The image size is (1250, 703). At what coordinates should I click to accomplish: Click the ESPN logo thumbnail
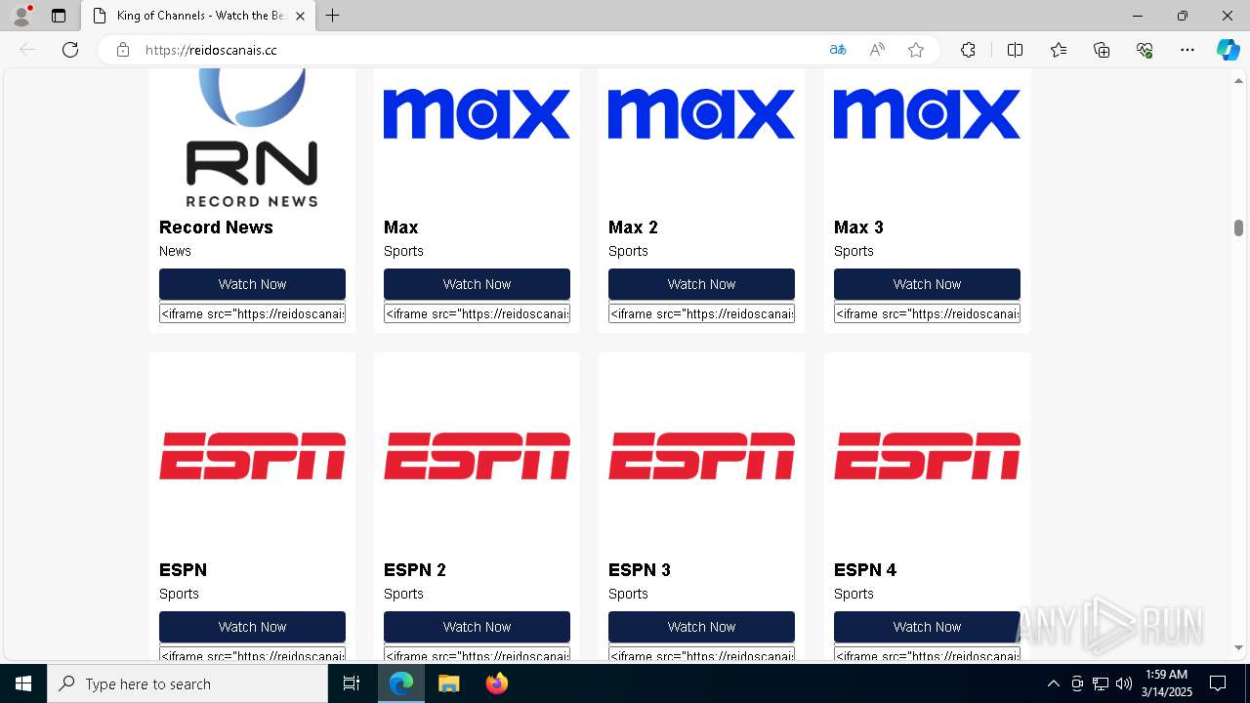[252, 456]
